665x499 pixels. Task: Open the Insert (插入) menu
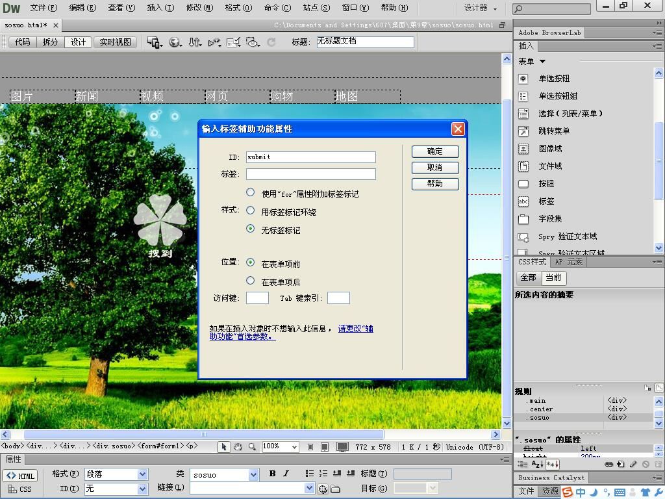pos(161,8)
